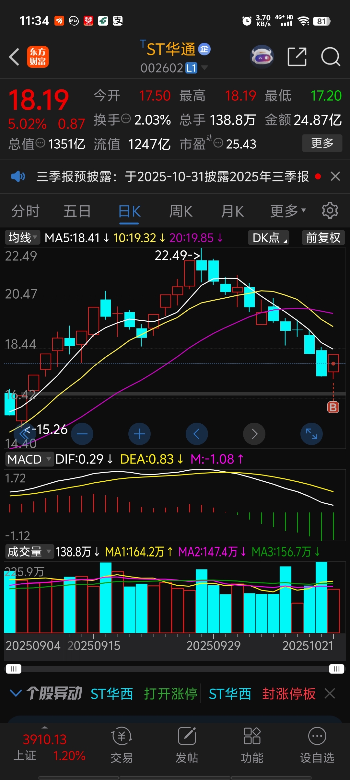Tap the double-left arrow chart button
Image resolution: width=350 pixels, height=780 pixels.
(x=25, y=434)
